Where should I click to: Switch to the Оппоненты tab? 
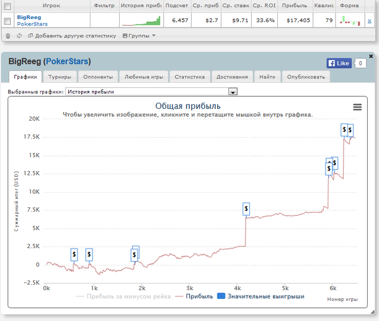coord(98,77)
